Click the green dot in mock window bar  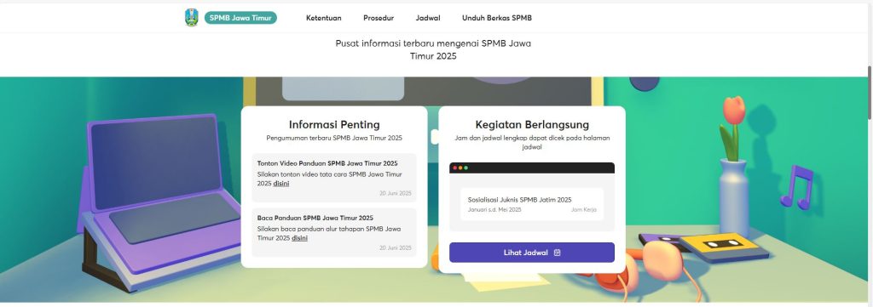coord(466,168)
